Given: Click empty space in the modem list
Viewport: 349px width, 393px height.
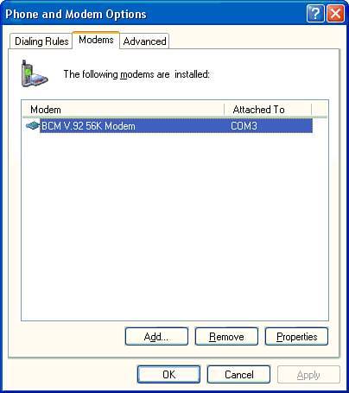Looking at the screenshot, I should pyautogui.click(x=174, y=226).
